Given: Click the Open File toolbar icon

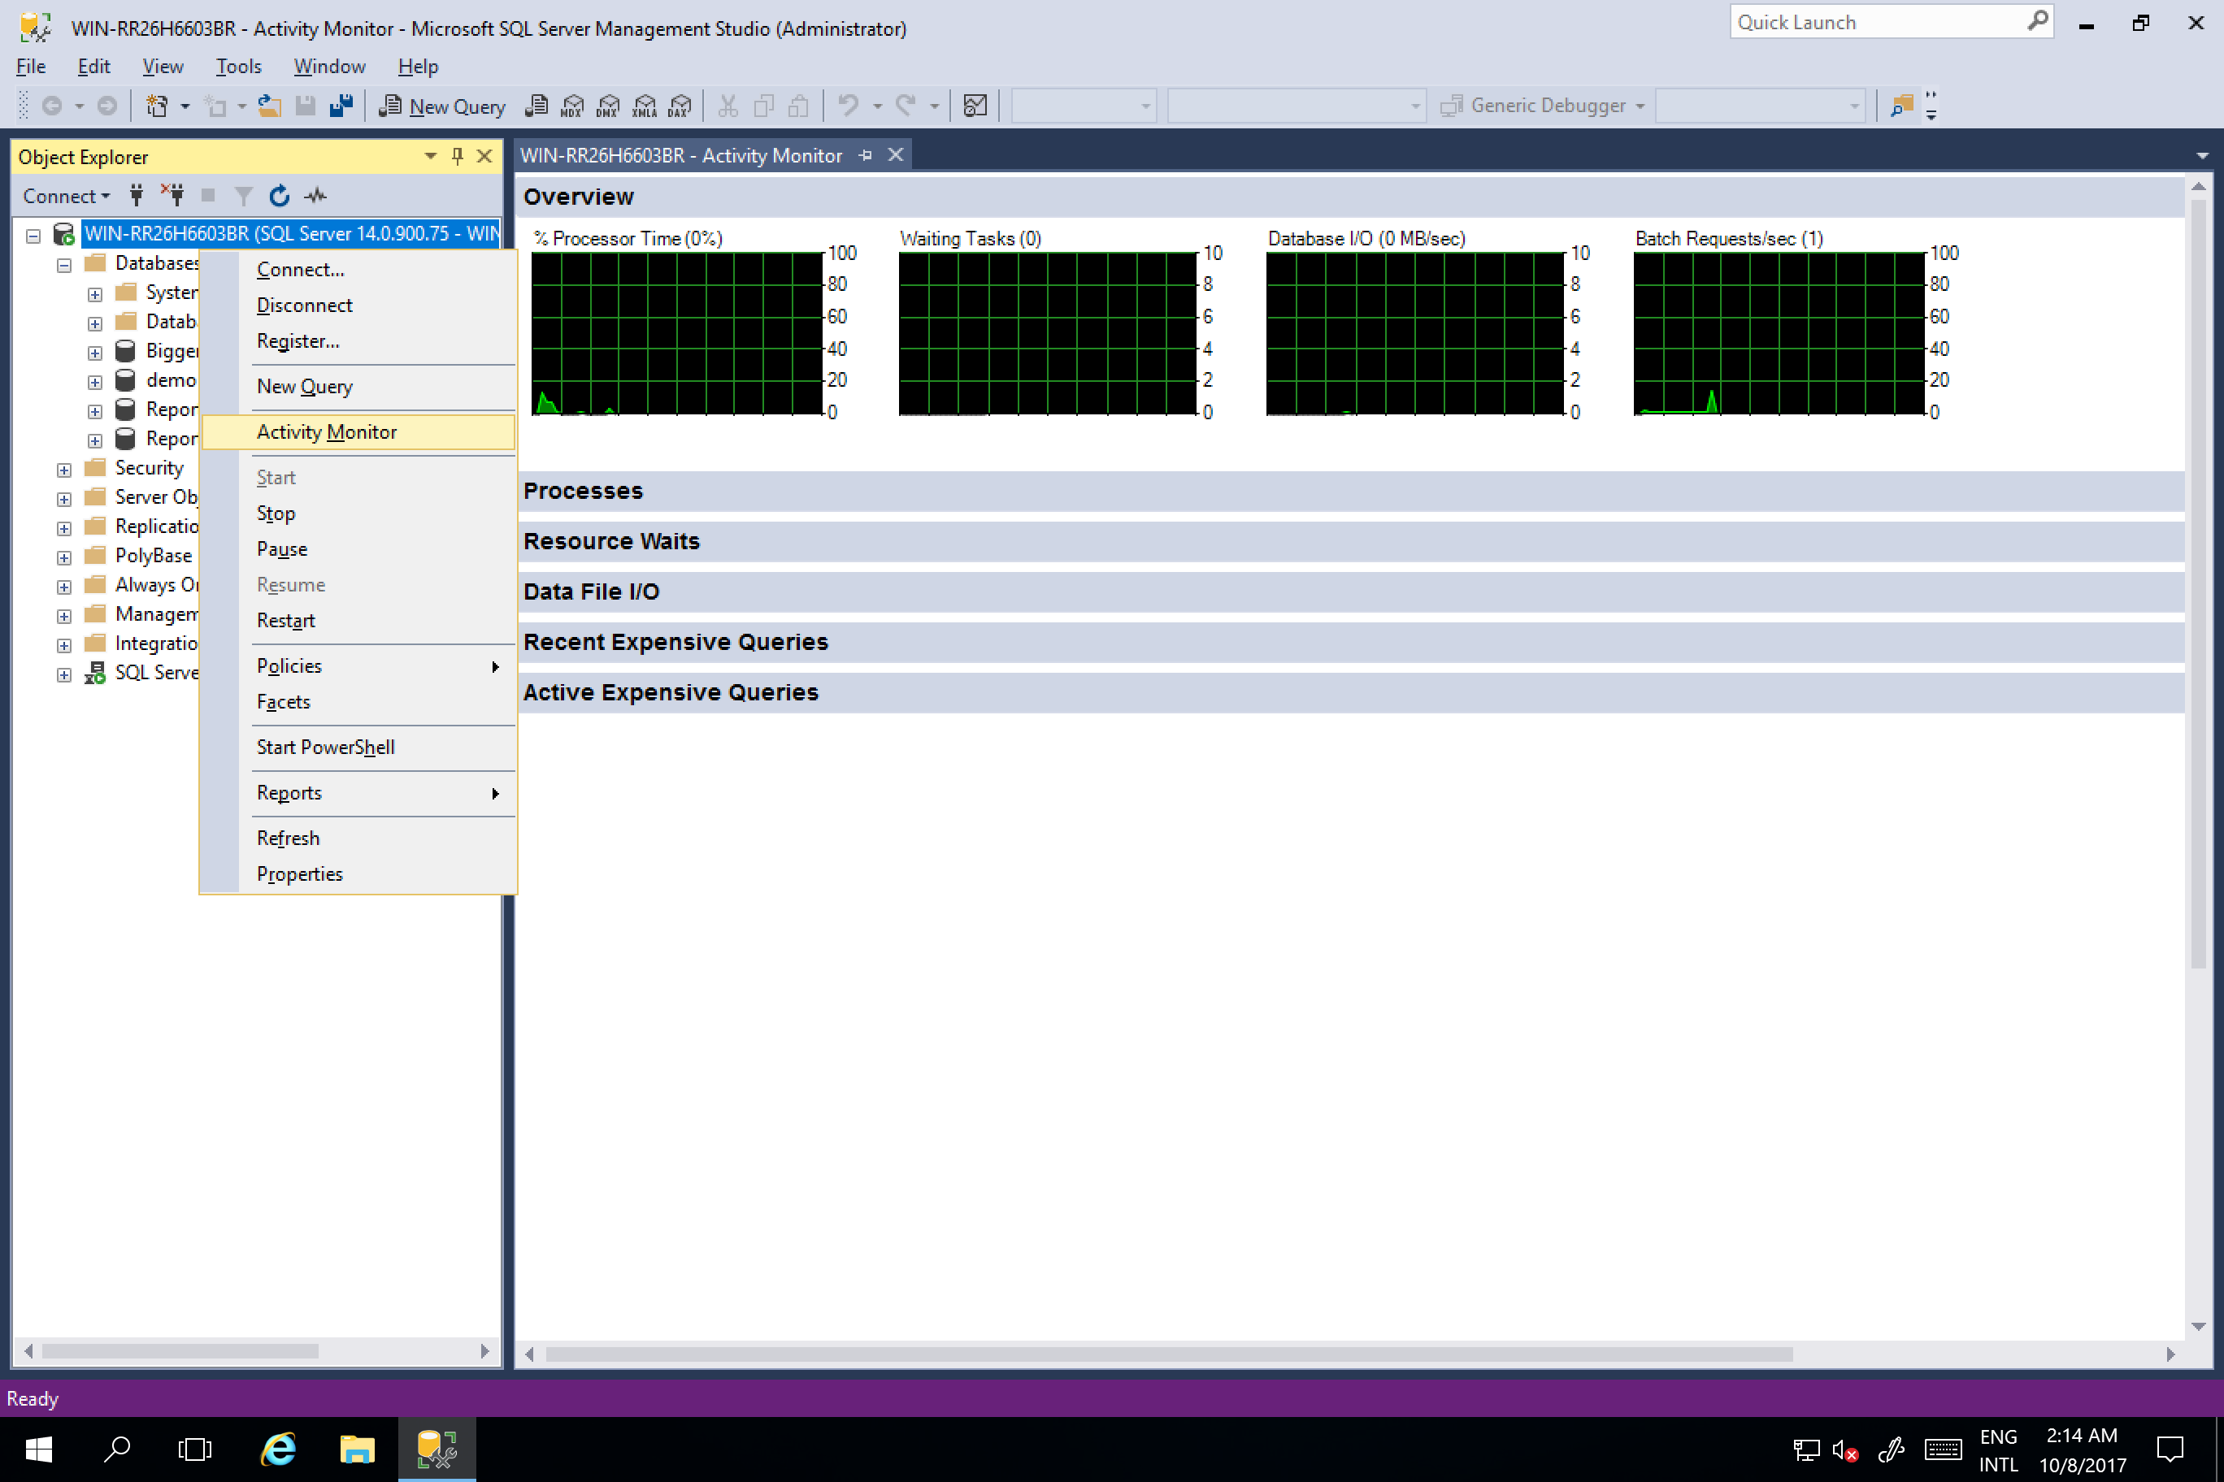Looking at the screenshot, I should (270, 106).
